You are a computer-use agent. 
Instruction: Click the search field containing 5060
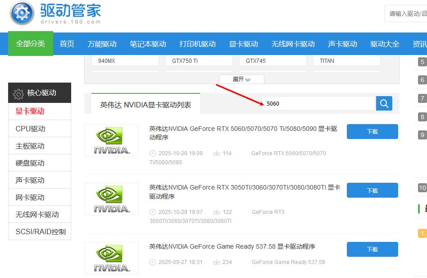pos(318,103)
